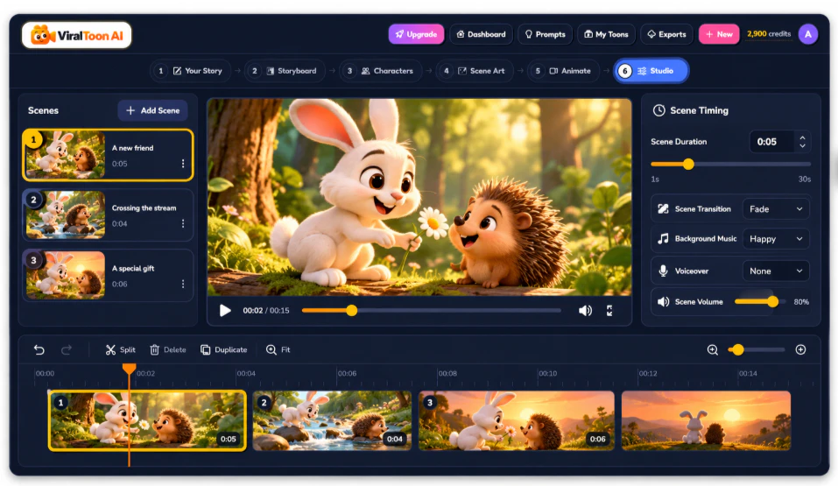Play the video preview
The image size is (838, 486).
pos(225,311)
